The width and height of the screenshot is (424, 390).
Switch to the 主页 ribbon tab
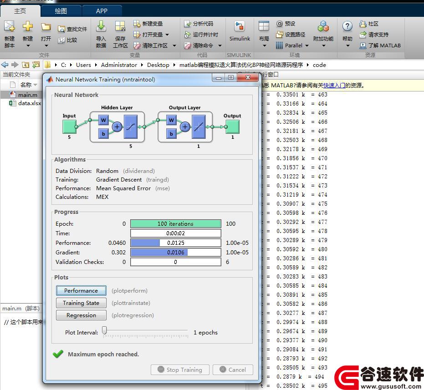pyautogui.click(x=20, y=11)
